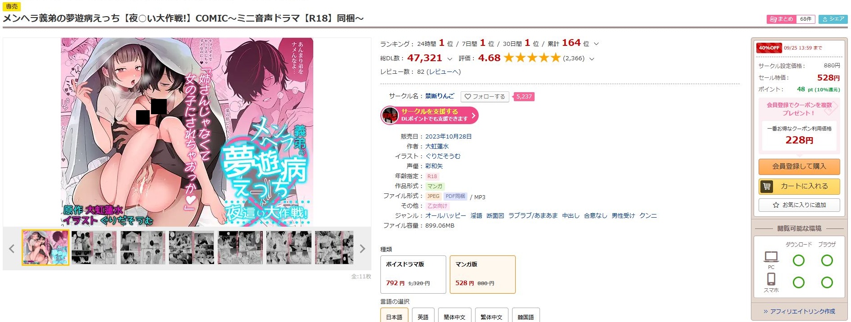This screenshot has height=322, width=851.
Task: Expand the ranking details chevron
Action: 596,44
